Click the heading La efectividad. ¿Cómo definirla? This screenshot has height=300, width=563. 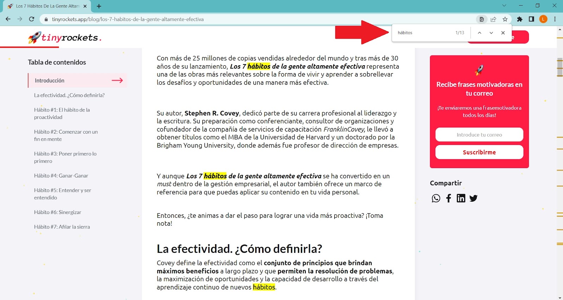(239, 249)
